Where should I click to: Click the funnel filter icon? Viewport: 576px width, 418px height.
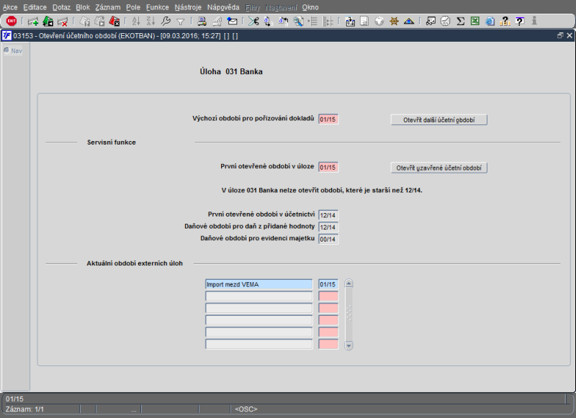[x=181, y=22]
